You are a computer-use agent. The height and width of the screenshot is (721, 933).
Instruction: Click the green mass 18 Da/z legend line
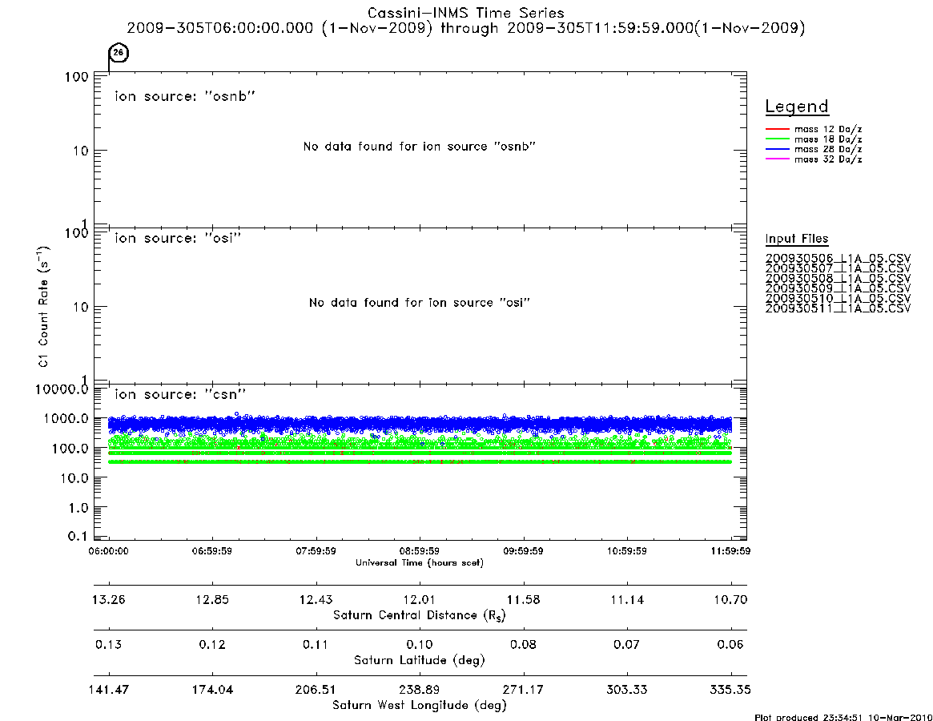click(777, 139)
